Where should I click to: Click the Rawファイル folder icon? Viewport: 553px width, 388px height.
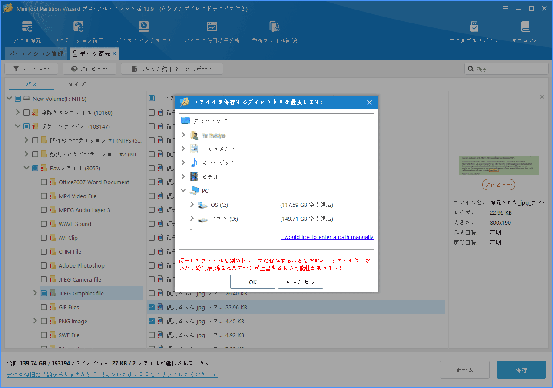[x=44, y=168]
